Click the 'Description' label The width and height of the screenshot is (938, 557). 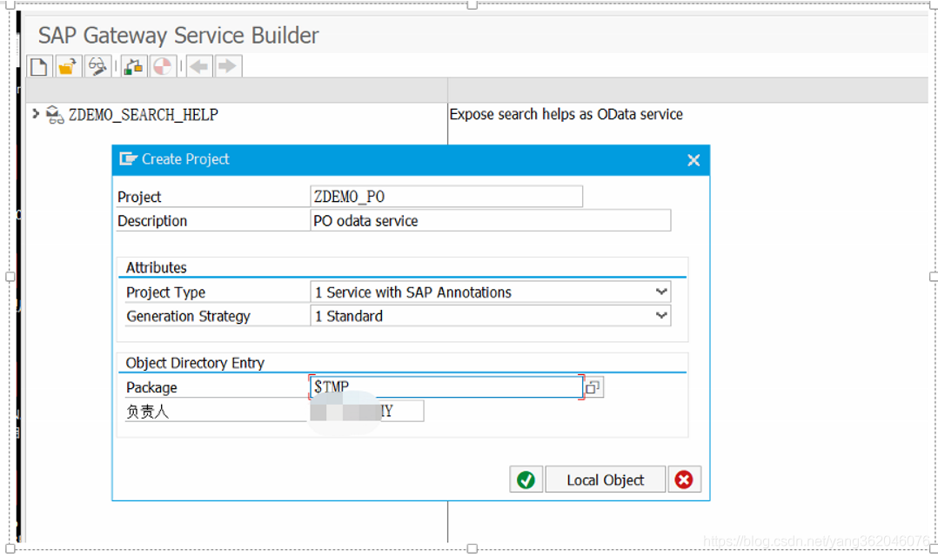click(152, 221)
